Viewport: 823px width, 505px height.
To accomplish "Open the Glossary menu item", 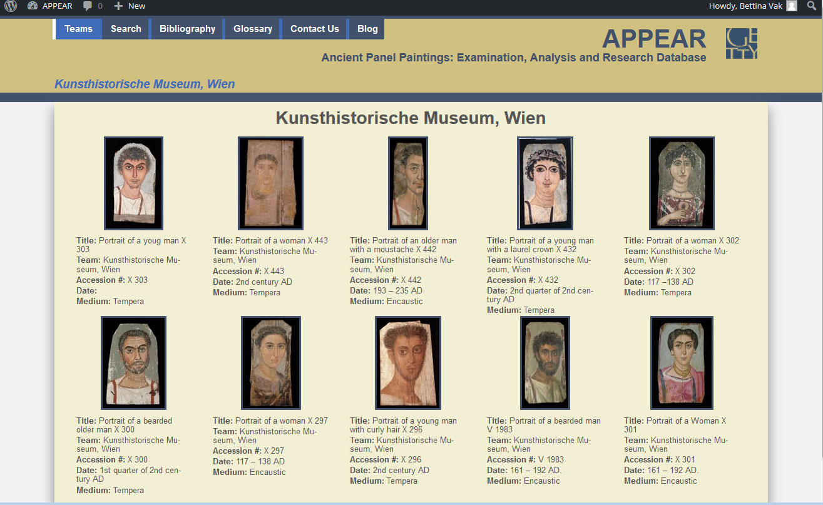I will pyautogui.click(x=252, y=29).
